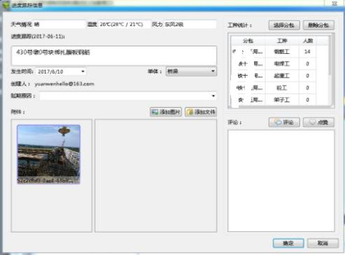The image size is (345, 255).
Task: Click the 分包 name cell in the 钢筋工 row
Action: click(x=248, y=52)
